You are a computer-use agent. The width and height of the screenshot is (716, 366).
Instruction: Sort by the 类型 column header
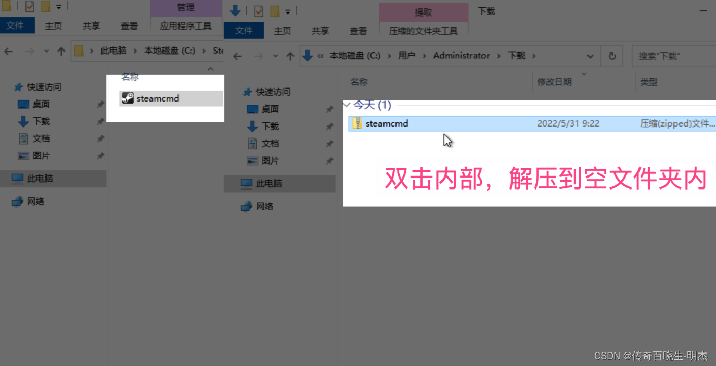649,82
